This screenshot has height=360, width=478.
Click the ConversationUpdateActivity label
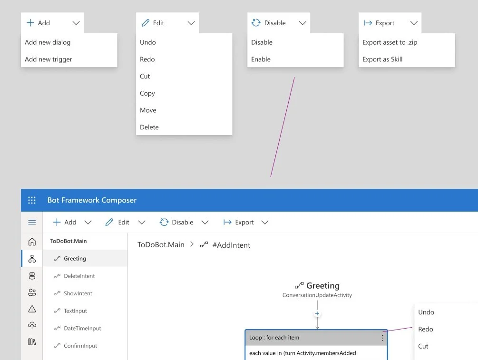pos(317,295)
